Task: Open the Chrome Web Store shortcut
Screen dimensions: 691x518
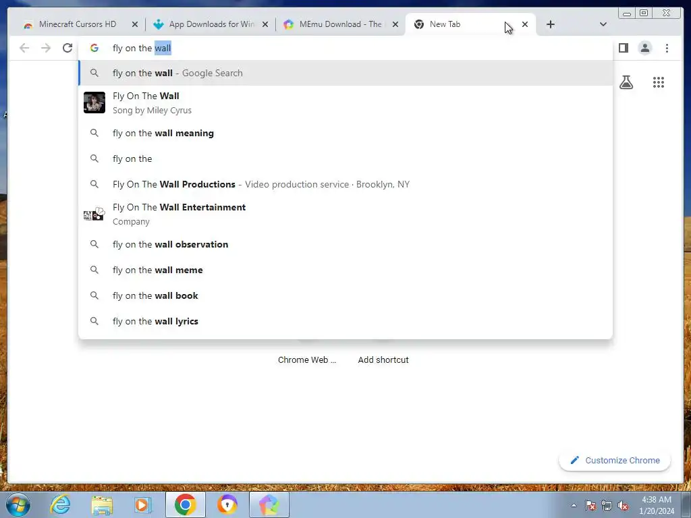Action: coord(307,359)
